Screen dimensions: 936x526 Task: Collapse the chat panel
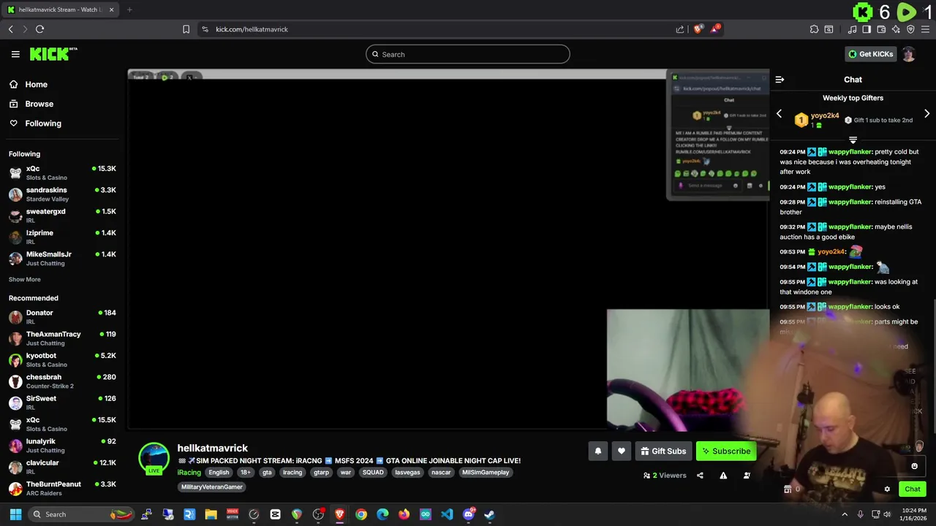780,80
